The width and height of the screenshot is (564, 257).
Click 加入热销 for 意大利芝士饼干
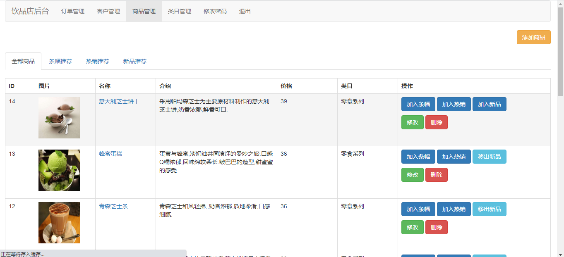point(454,104)
